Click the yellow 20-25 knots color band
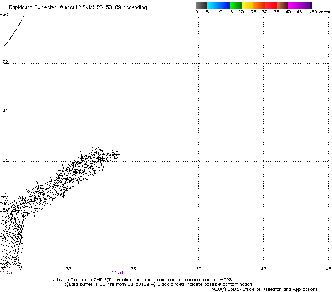 click(248, 5)
